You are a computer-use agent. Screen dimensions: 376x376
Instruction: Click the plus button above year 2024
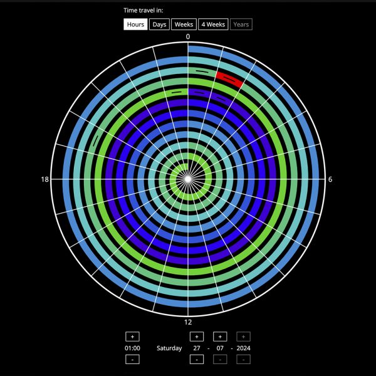click(x=244, y=337)
